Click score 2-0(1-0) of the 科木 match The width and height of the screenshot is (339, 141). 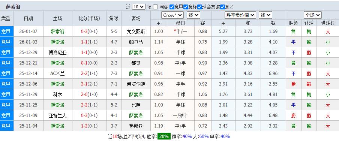point(89,94)
